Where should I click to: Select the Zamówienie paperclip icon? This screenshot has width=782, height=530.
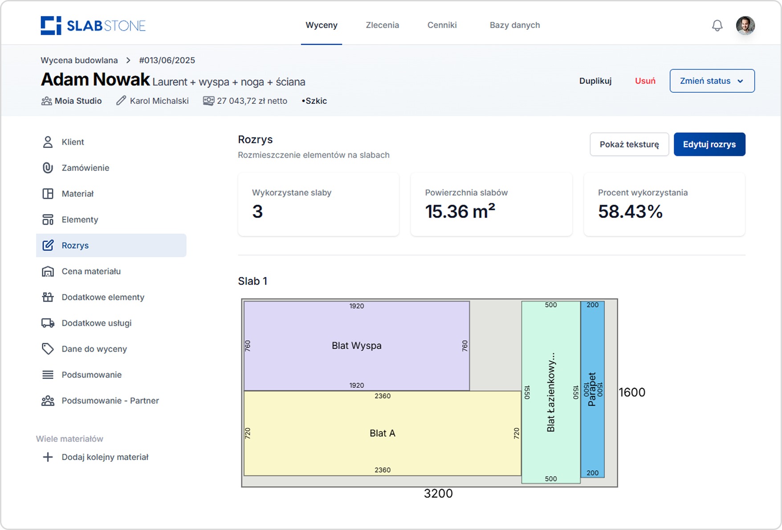48,168
